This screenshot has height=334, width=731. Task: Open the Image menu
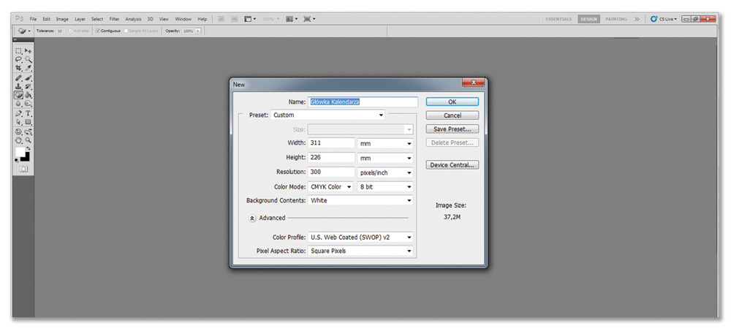pyautogui.click(x=62, y=19)
